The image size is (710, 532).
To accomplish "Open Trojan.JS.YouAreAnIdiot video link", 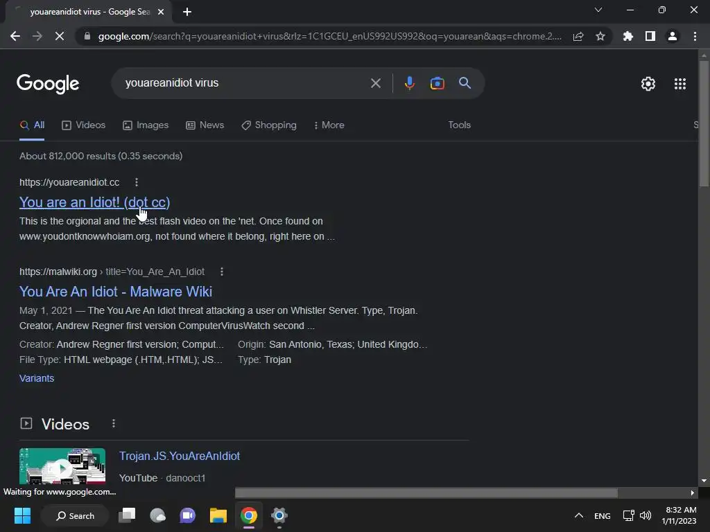I will pos(180,456).
